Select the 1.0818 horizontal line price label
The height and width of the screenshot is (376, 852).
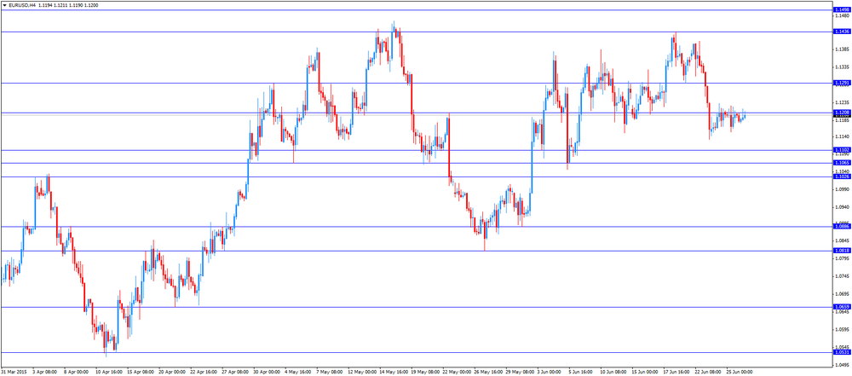(841, 251)
